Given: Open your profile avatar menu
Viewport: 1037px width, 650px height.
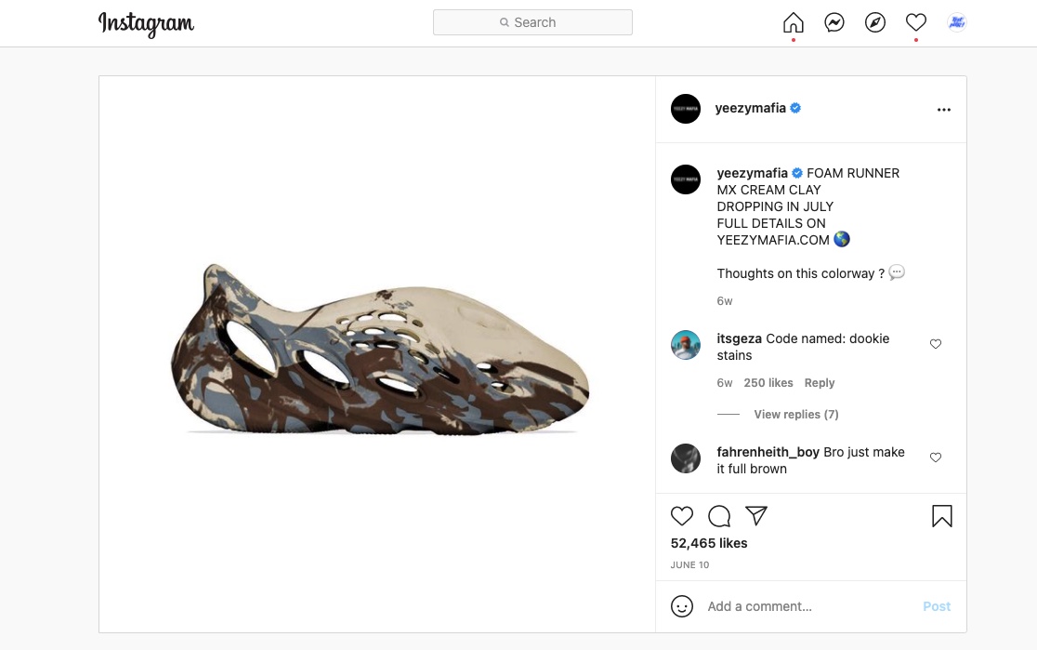Looking at the screenshot, I should 957,22.
